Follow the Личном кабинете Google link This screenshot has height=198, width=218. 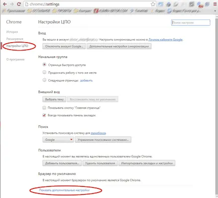[x=165, y=40]
